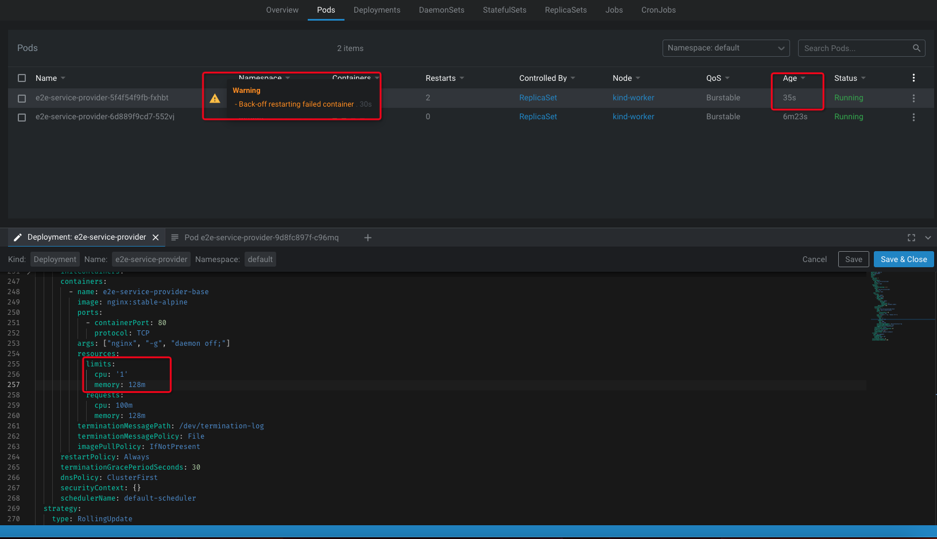Image resolution: width=937 pixels, height=539 pixels.
Task: Sort the pods by the Controlled By column
Action: 547,78
